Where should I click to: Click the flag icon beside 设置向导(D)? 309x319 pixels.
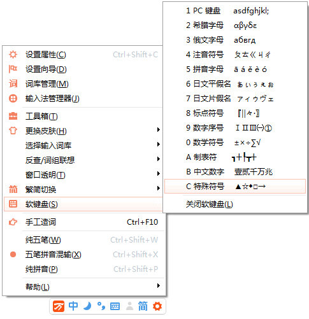[13, 69]
